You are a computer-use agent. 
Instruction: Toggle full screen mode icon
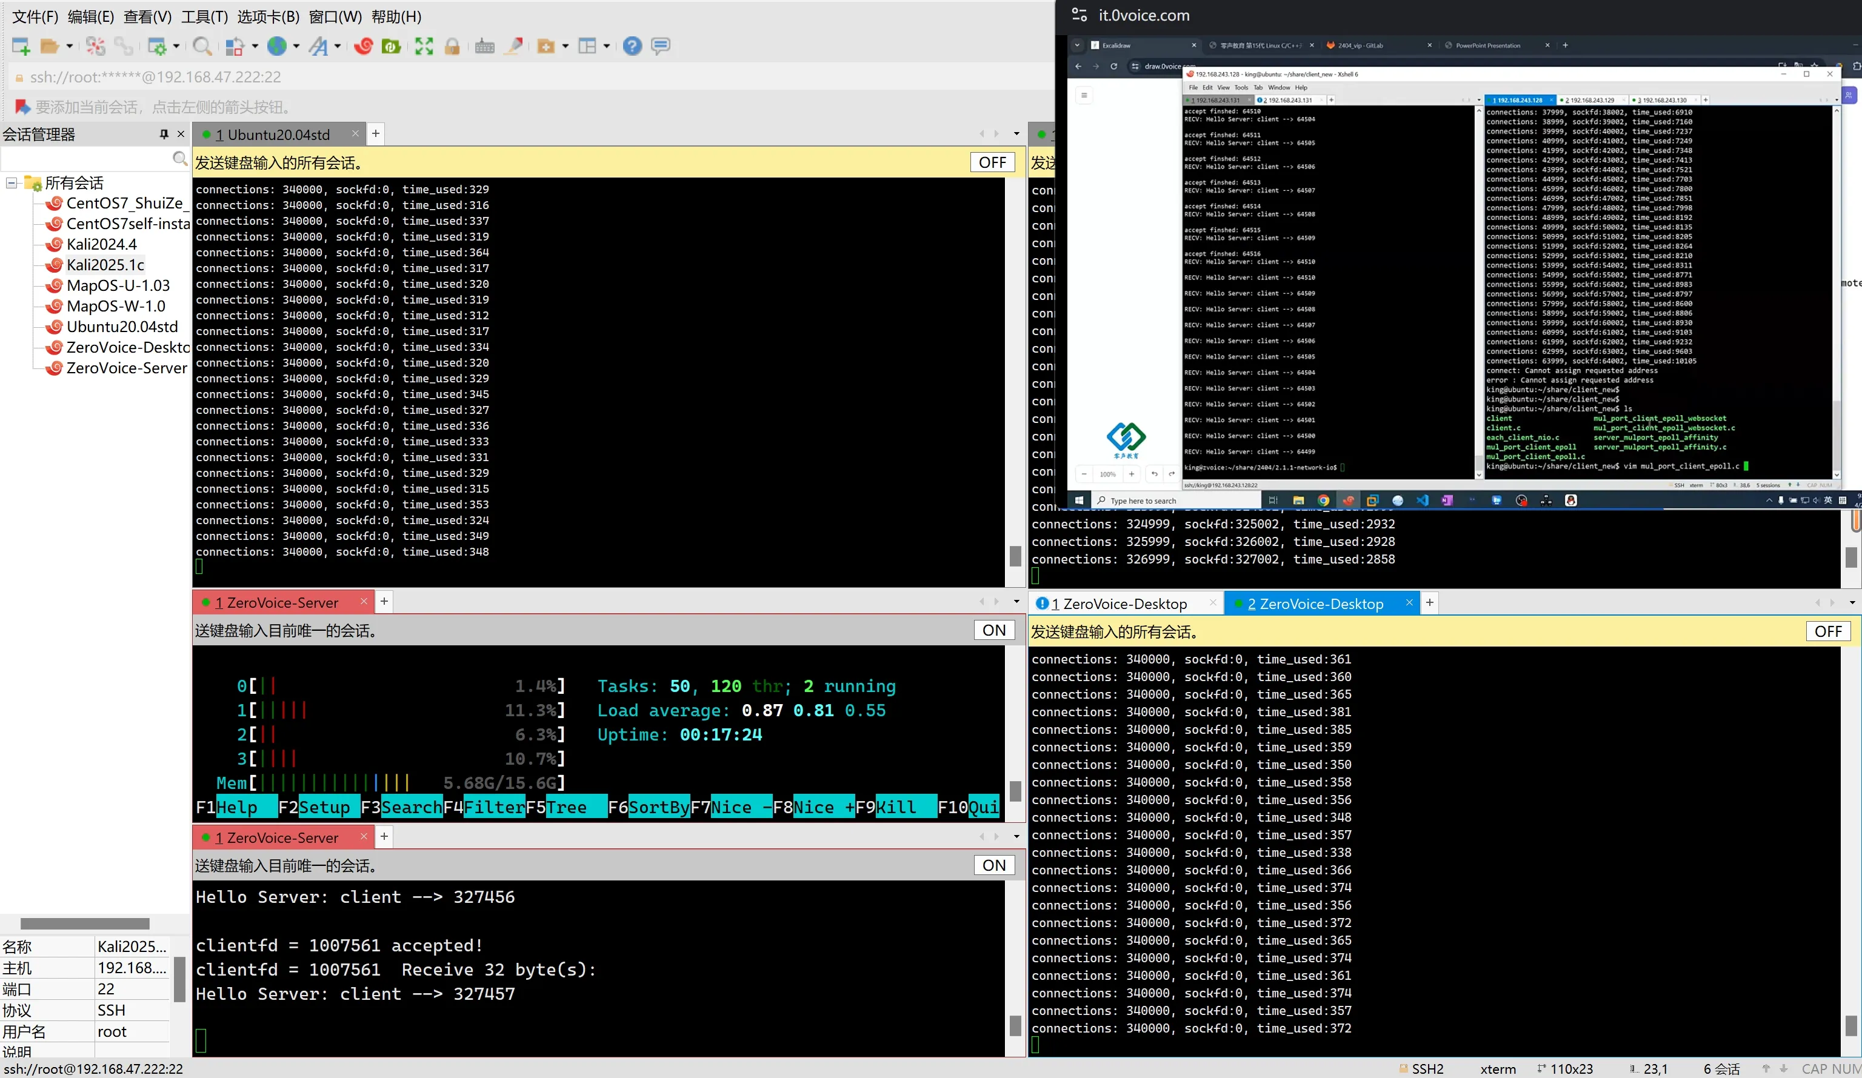[x=424, y=47]
